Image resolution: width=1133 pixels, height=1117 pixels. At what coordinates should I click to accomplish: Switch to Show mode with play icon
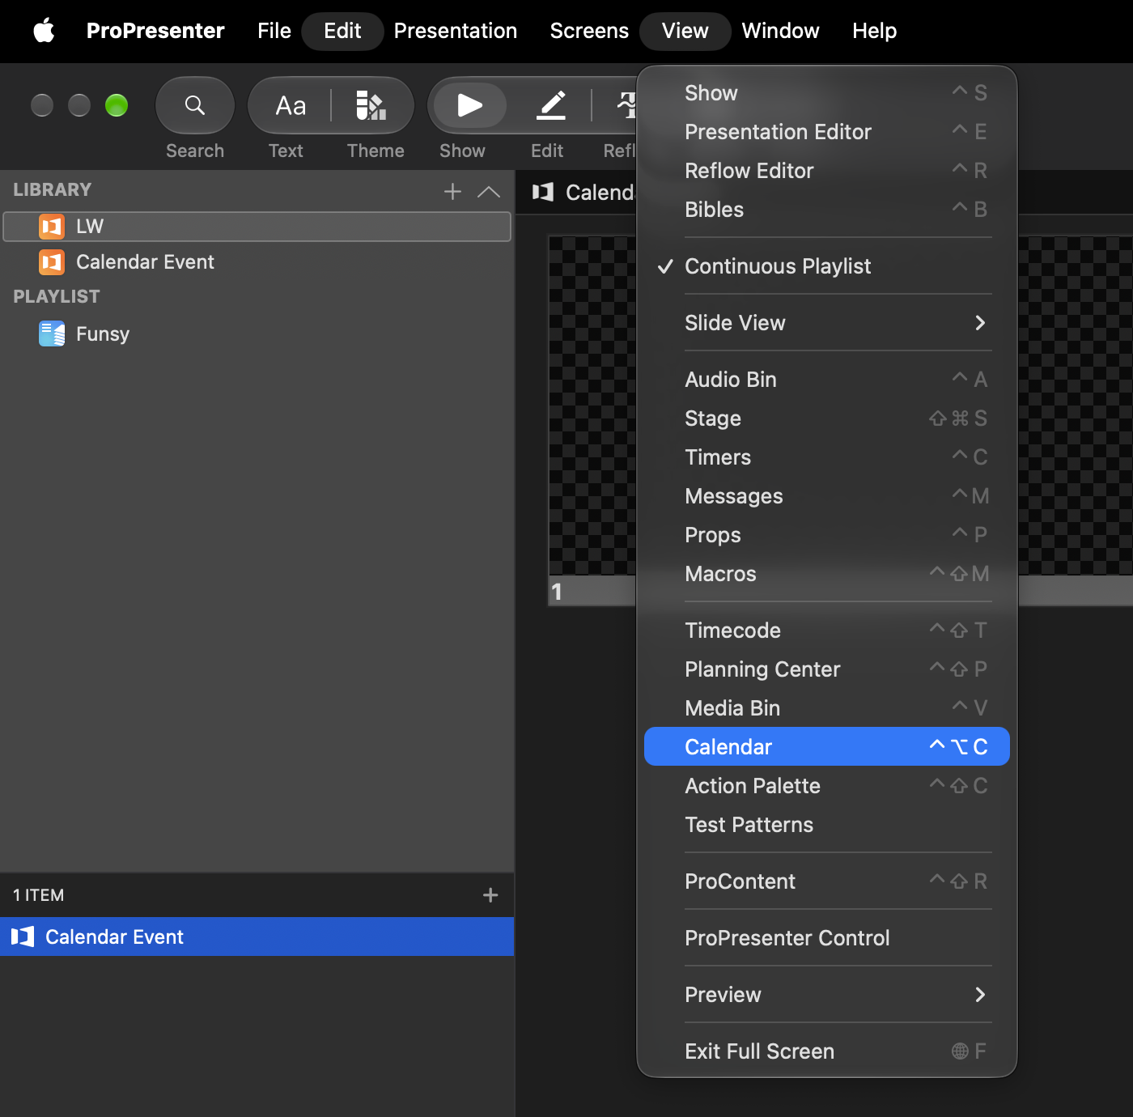469,105
